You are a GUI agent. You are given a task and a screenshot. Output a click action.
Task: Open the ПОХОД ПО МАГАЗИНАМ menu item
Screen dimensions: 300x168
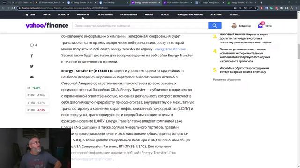coord(189,14)
